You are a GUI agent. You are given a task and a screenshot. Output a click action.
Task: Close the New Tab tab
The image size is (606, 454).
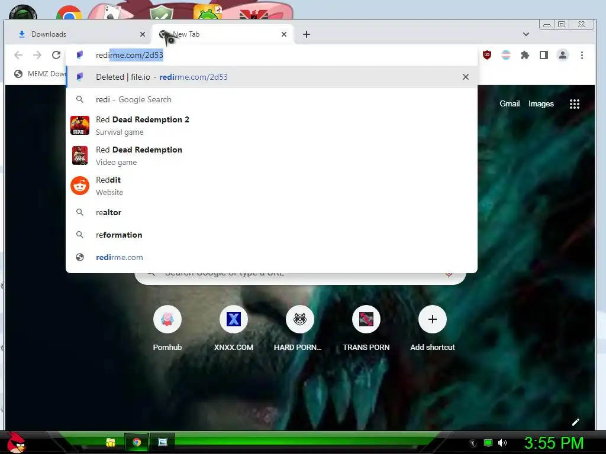point(284,34)
